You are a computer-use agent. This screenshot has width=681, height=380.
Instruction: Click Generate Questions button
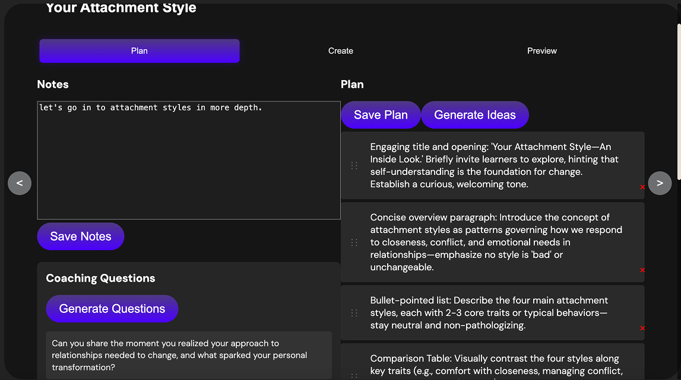pyautogui.click(x=112, y=309)
